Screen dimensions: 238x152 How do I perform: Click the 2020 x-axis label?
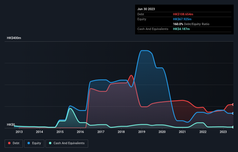click(x=162, y=132)
